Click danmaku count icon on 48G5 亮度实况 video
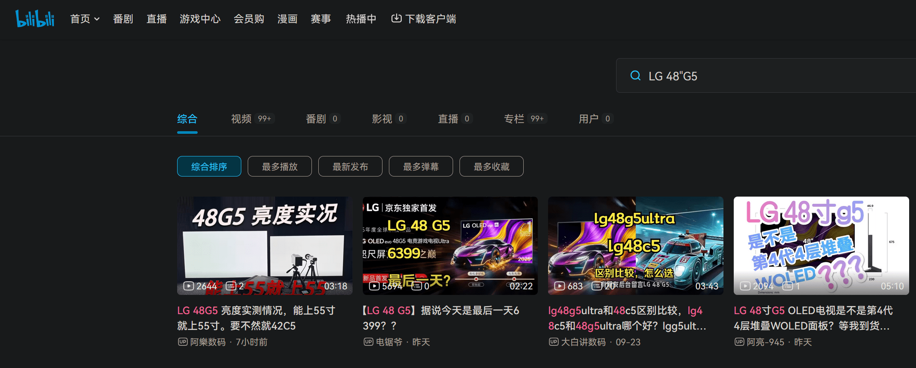916x368 pixels. [231, 286]
